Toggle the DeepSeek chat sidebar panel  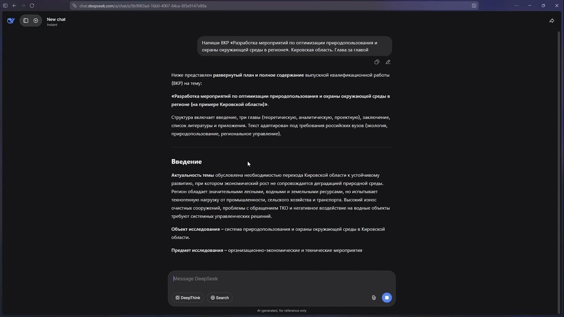[x=26, y=21]
